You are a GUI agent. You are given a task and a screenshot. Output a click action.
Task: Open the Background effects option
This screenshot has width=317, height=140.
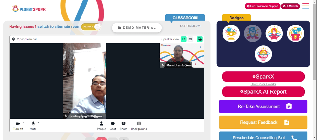point(139,126)
